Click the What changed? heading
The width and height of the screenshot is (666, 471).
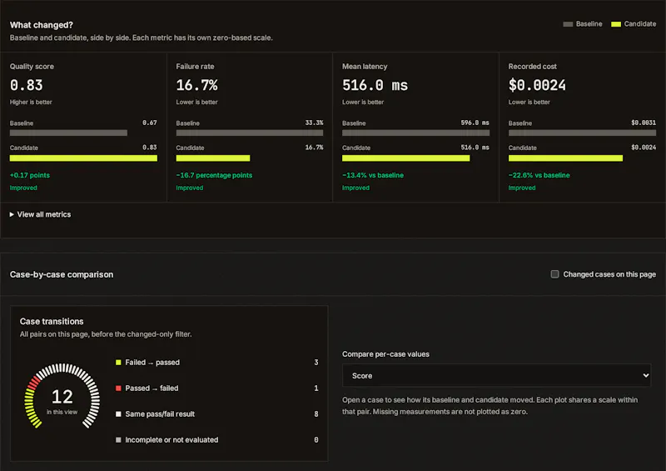[42, 25]
